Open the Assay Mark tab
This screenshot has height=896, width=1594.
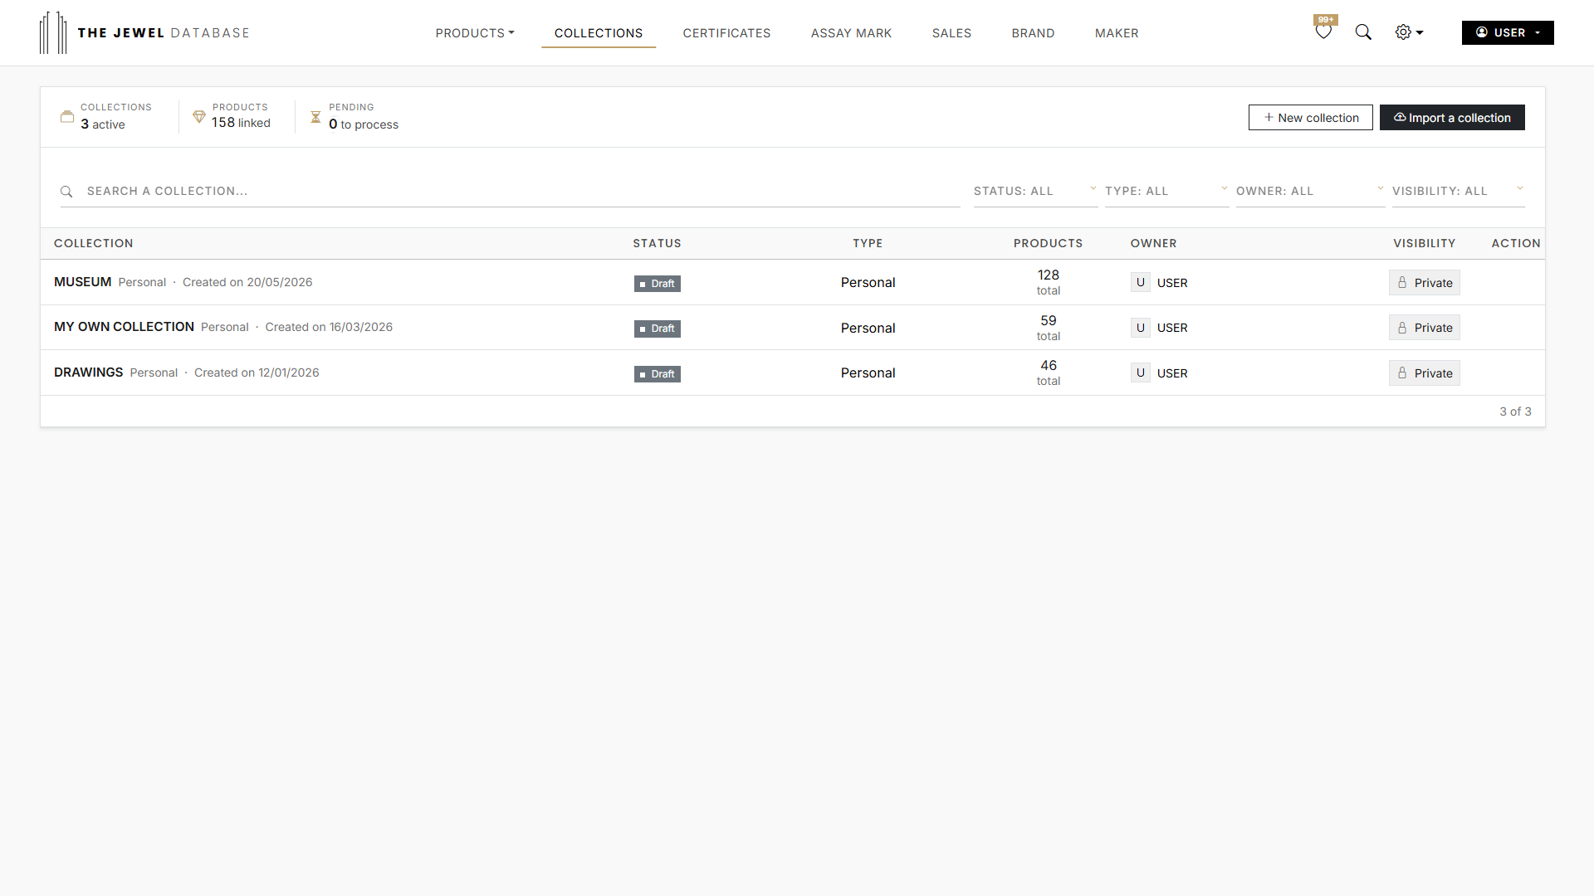851,33
